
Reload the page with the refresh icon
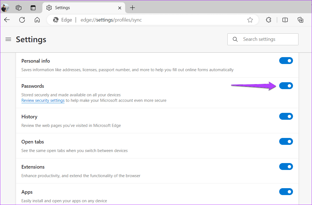[x=22, y=20]
